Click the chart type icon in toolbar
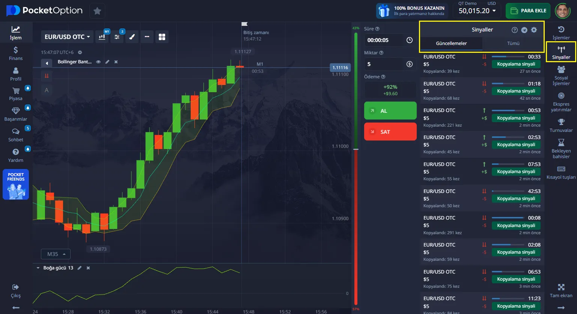 pos(102,37)
